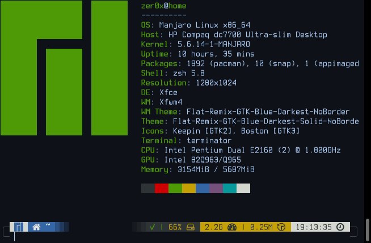Click shell value 'zsh 5.8'
The width and height of the screenshot is (371, 243).
(x=189, y=73)
